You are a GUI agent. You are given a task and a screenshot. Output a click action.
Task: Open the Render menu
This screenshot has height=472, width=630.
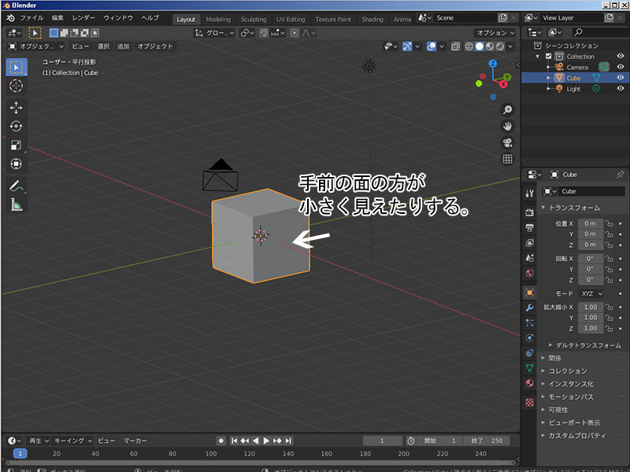(x=83, y=17)
